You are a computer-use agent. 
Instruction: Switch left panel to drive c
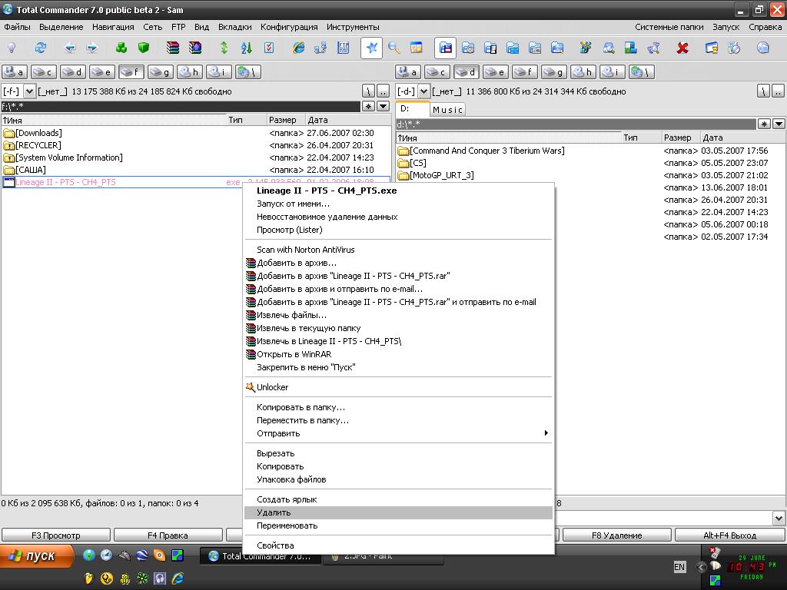(x=44, y=72)
